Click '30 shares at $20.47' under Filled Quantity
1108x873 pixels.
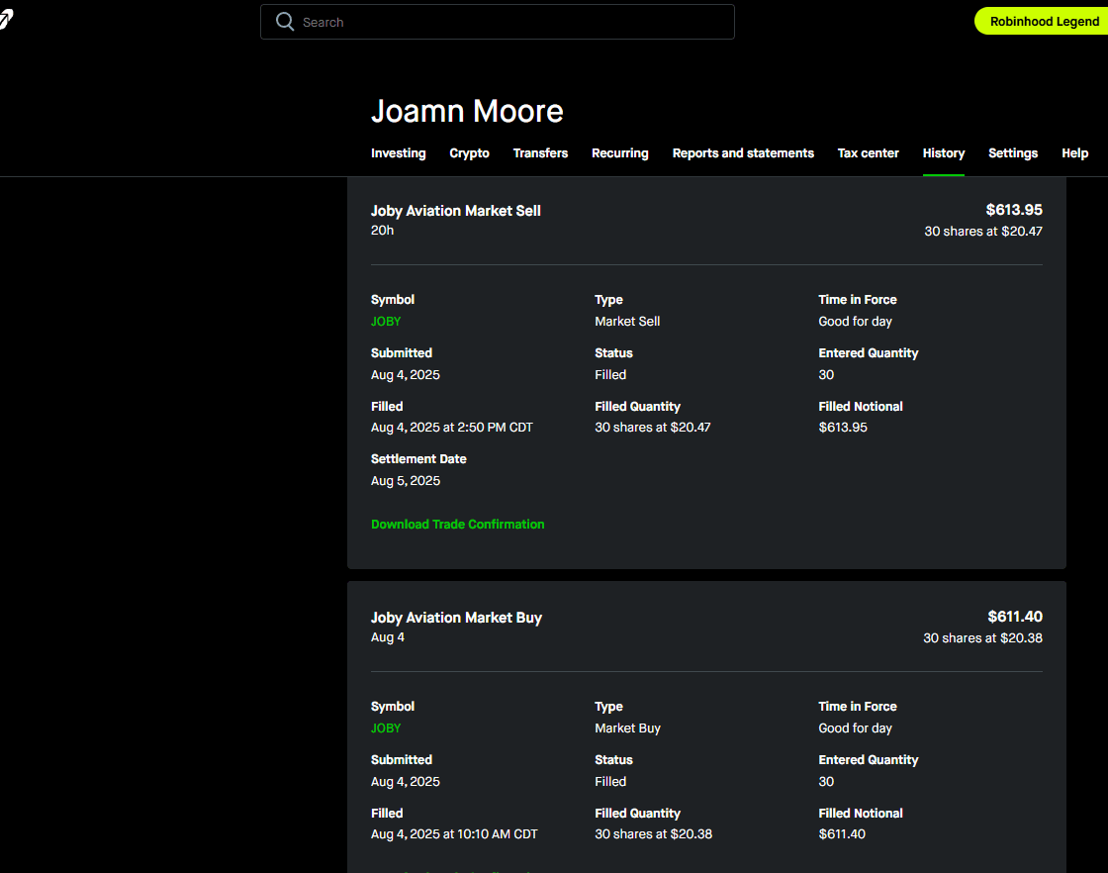[653, 428]
